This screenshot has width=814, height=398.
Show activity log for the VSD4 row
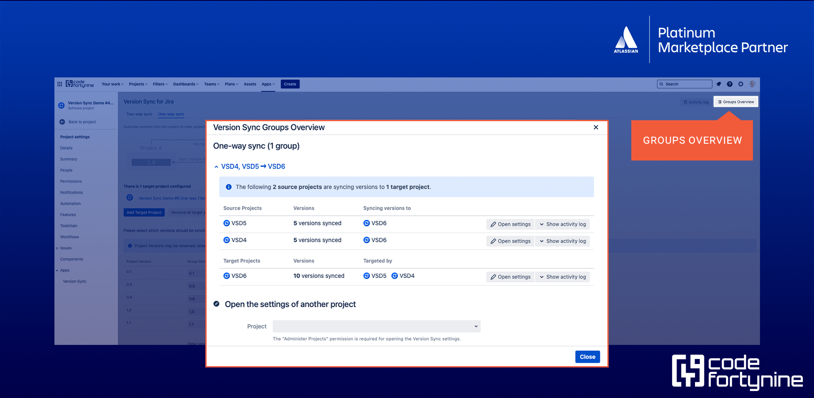coord(562,241)
